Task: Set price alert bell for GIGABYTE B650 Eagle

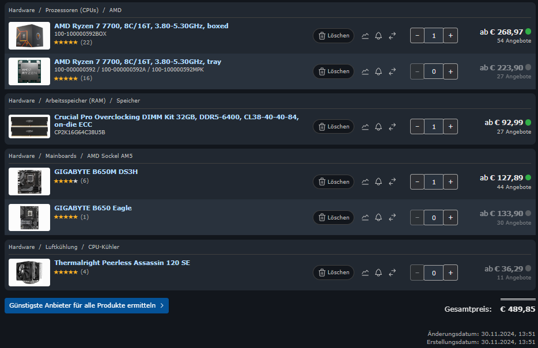Action: [378, 217]
